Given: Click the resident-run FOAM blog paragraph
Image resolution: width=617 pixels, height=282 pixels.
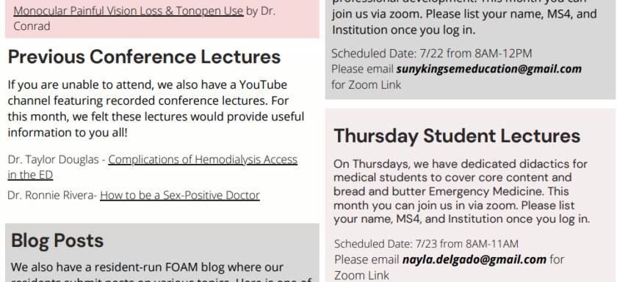Looking at the screenshot, I should click(162, 272).
